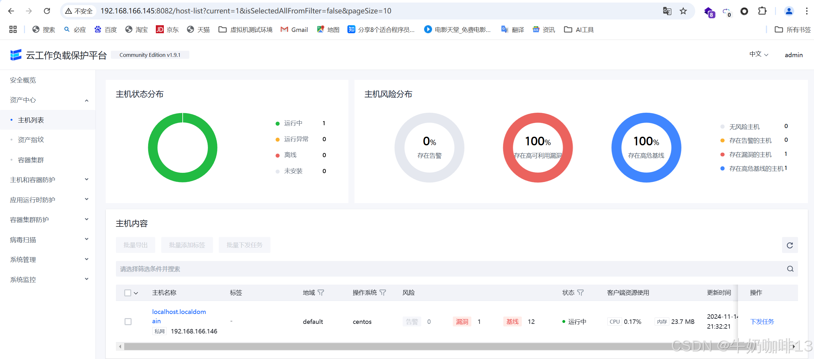The width and height of the screenshot is (814, 359).
Task: Click the platform logo icon in header
Action: click(16, 55)
